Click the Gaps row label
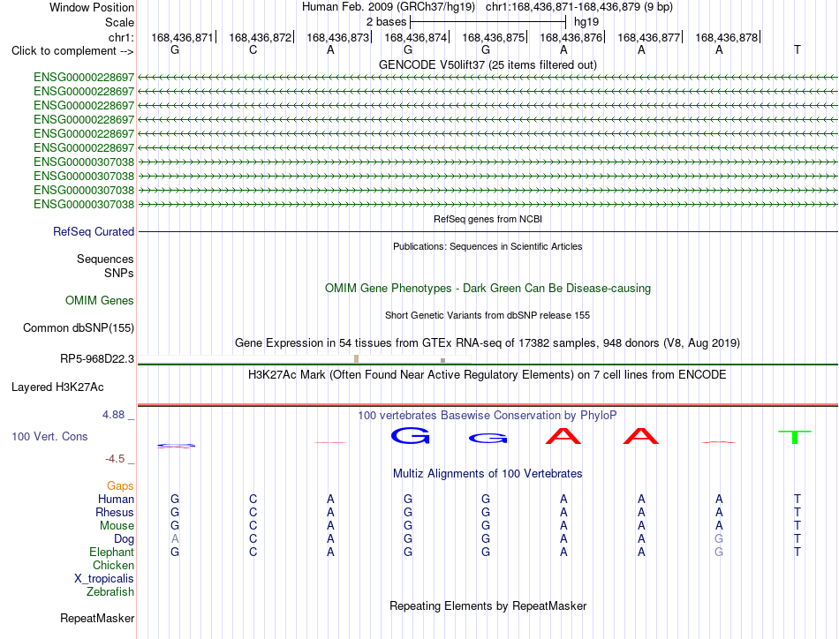The width and height of the screenshot is (839, 639). pyautogui.click(x=120, y=485)
